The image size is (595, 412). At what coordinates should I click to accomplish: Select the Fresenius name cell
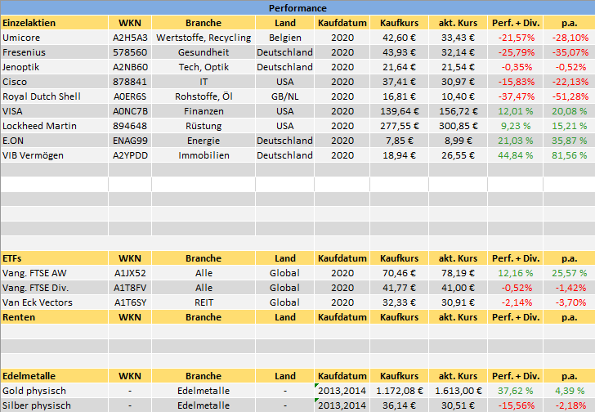55,52
